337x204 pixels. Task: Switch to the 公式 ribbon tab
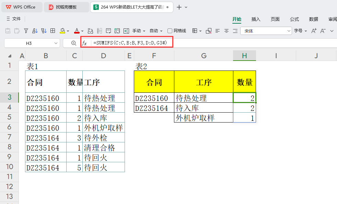(294, 19)
